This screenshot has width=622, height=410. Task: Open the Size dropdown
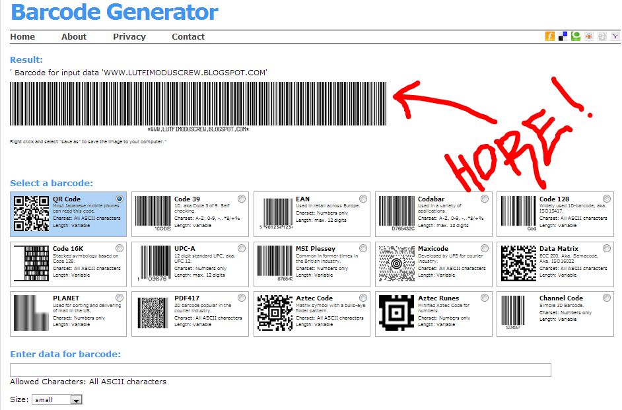[57, 399]
